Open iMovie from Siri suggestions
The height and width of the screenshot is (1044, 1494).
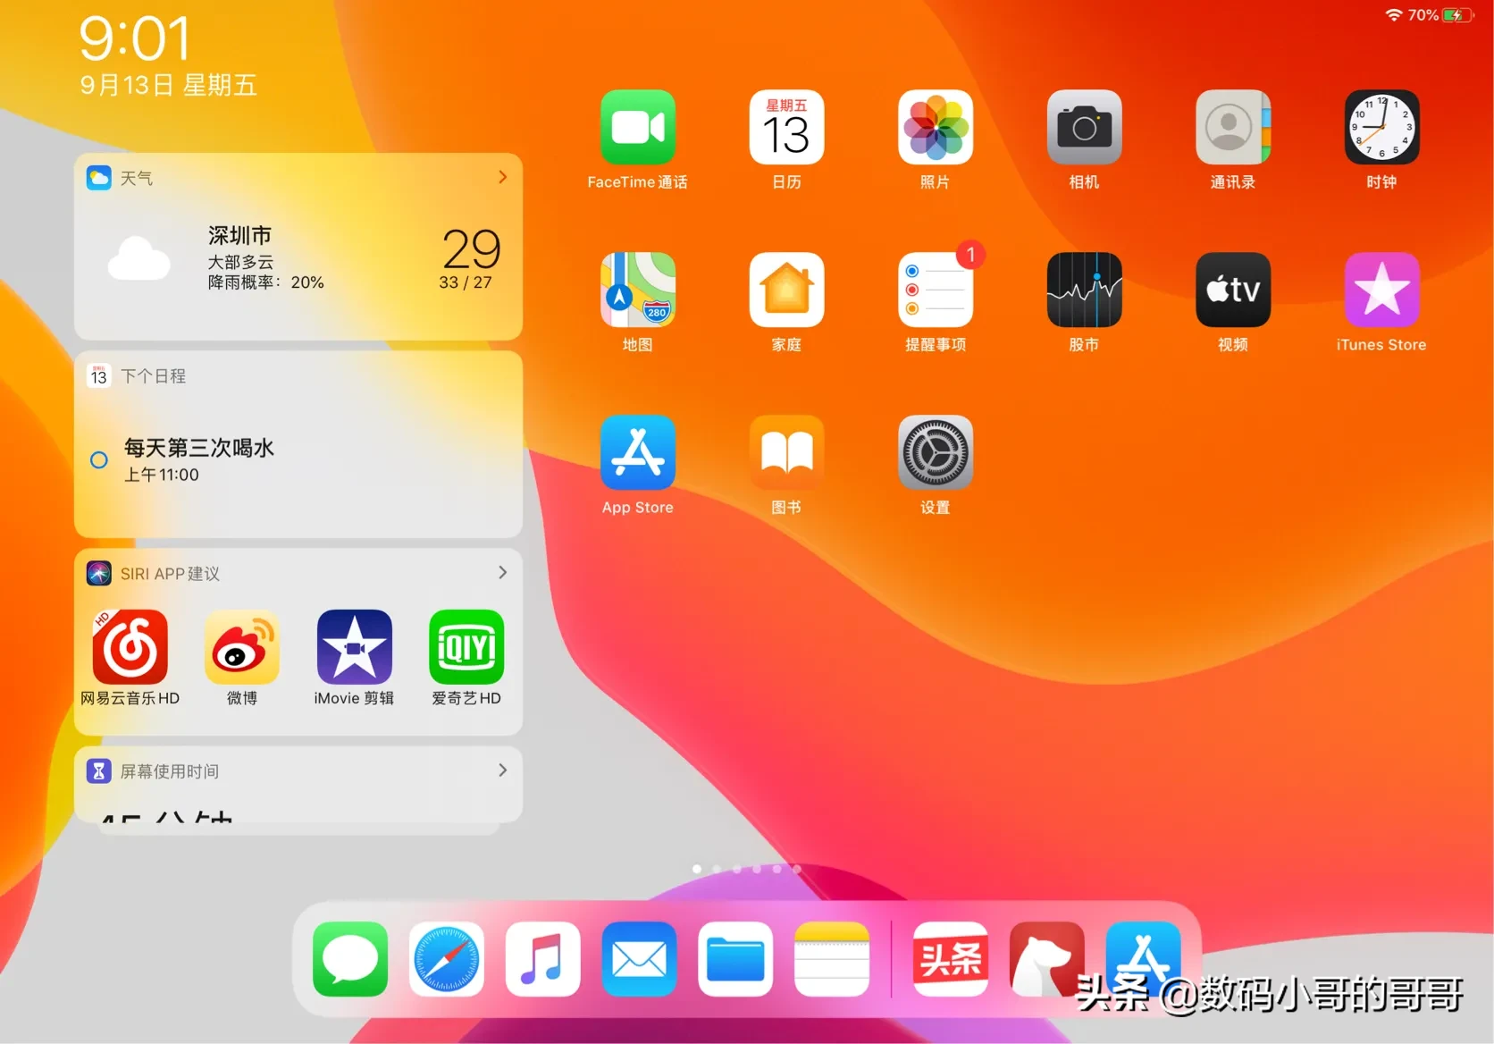pos(355,647)
